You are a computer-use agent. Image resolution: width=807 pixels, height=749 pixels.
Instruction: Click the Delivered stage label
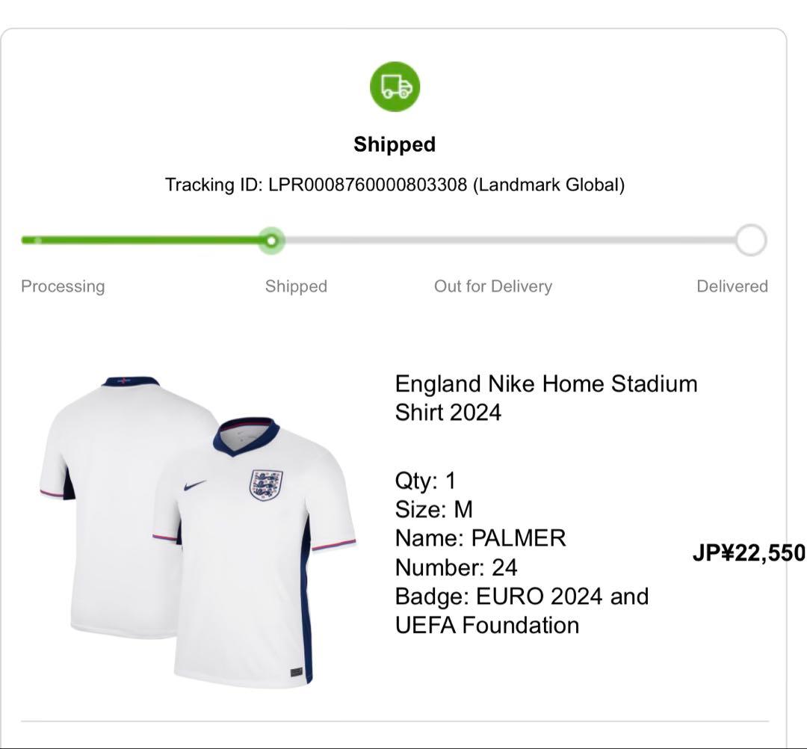point(733,286)
